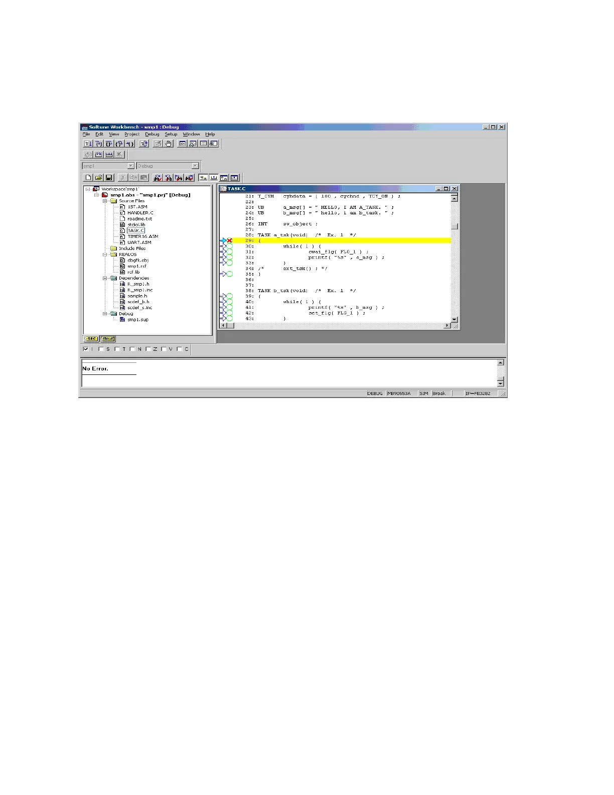Click the Save floppy disk icon
The width and height of the screenshot is (614, 795).
click(x=109, y=178)
